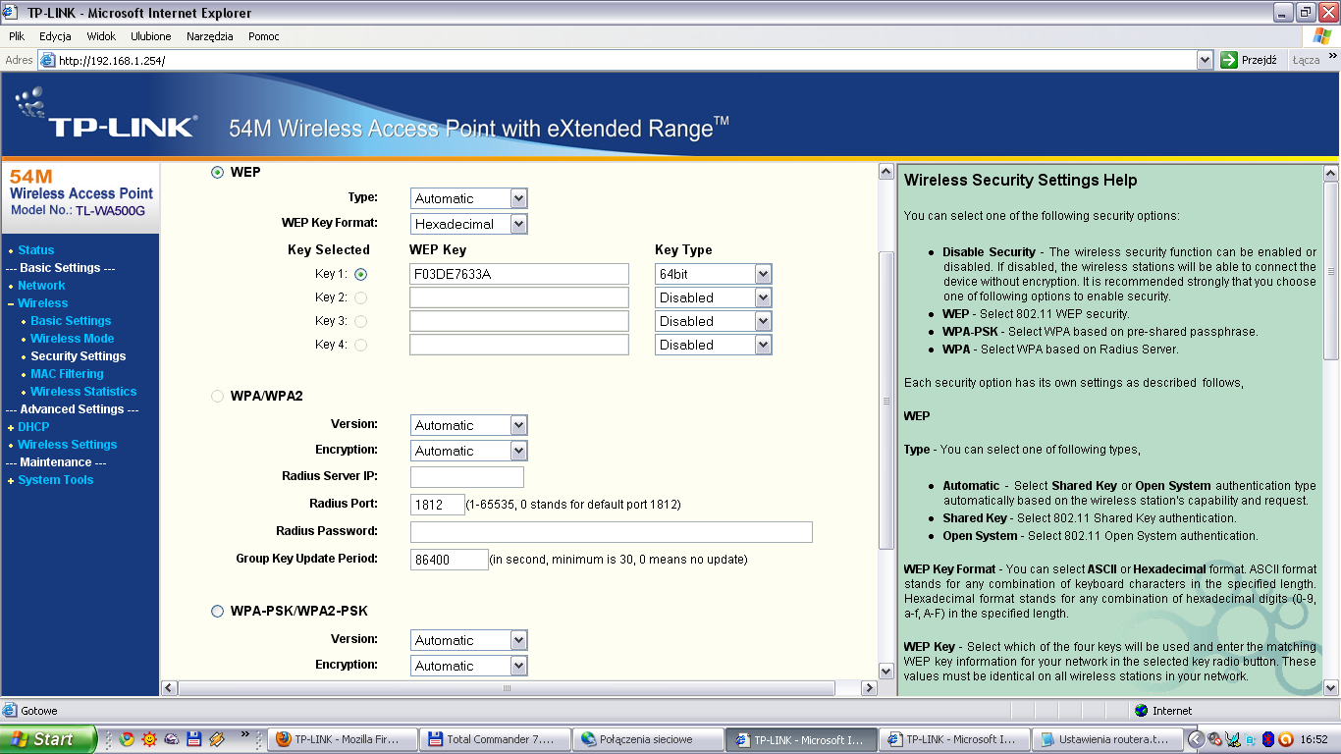Select Key 1 radio button
The image size is (1341, 754).
(360, 275)
